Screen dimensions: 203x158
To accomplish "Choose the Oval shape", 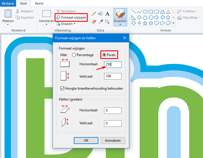I will pos(145,12).
